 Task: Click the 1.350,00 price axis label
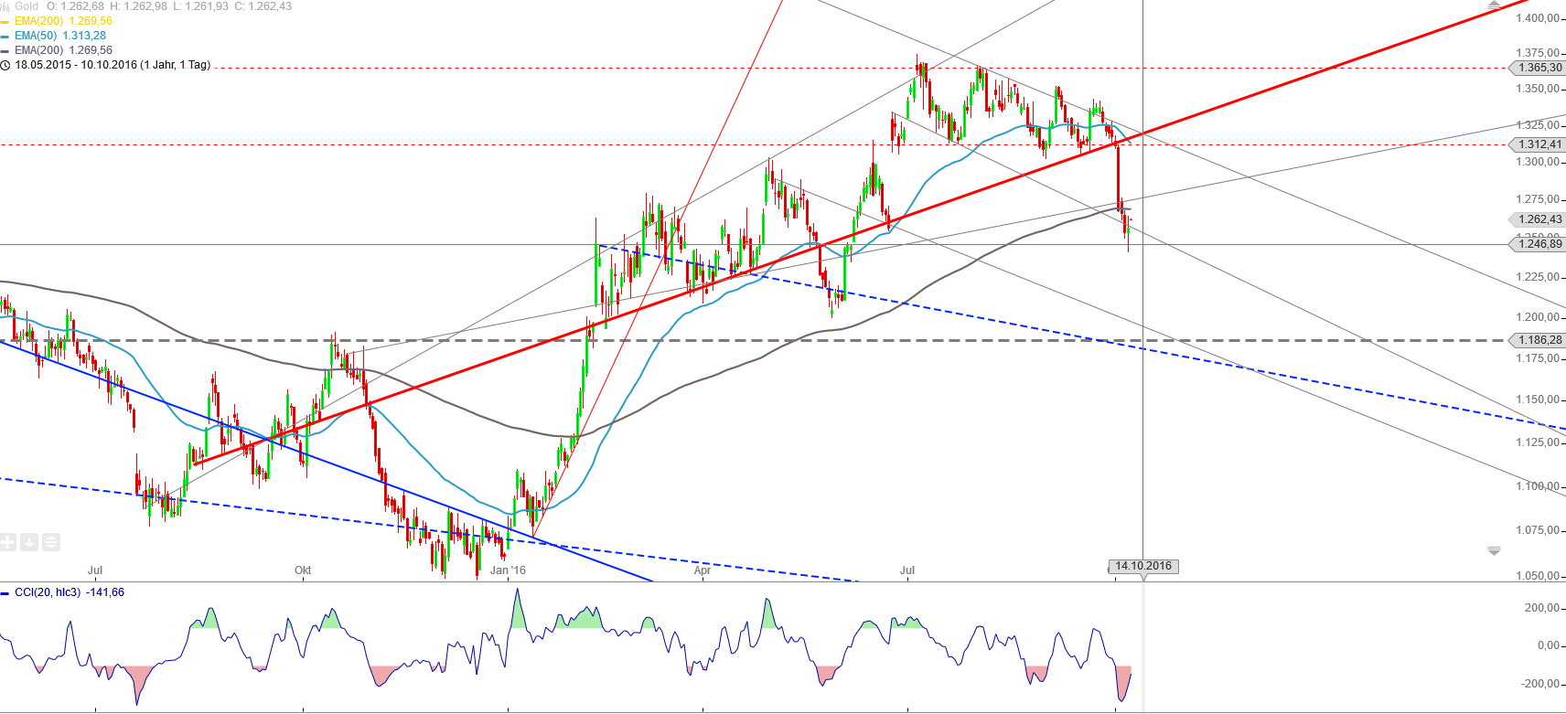tap(1538, 90)
